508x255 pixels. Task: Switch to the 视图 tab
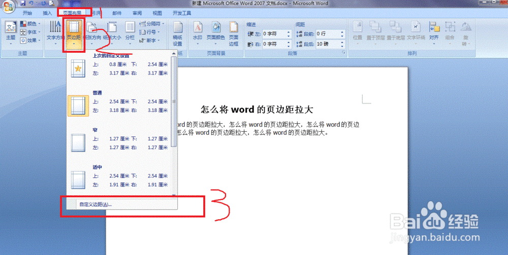(157, 13)
